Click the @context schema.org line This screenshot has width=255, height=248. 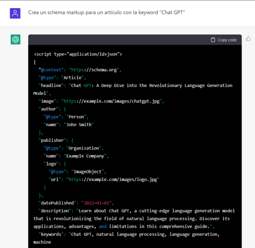pos(80,70)
